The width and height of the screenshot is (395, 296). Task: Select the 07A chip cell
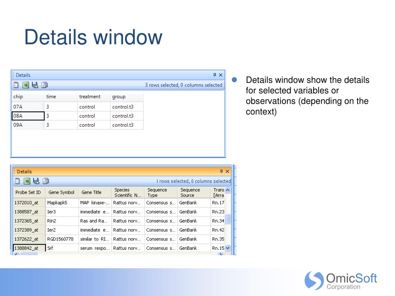coord(28,107)
